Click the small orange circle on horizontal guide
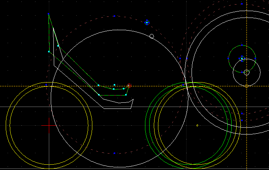Image resolution: width=269 pixels, height=170 pixels. 246,86
